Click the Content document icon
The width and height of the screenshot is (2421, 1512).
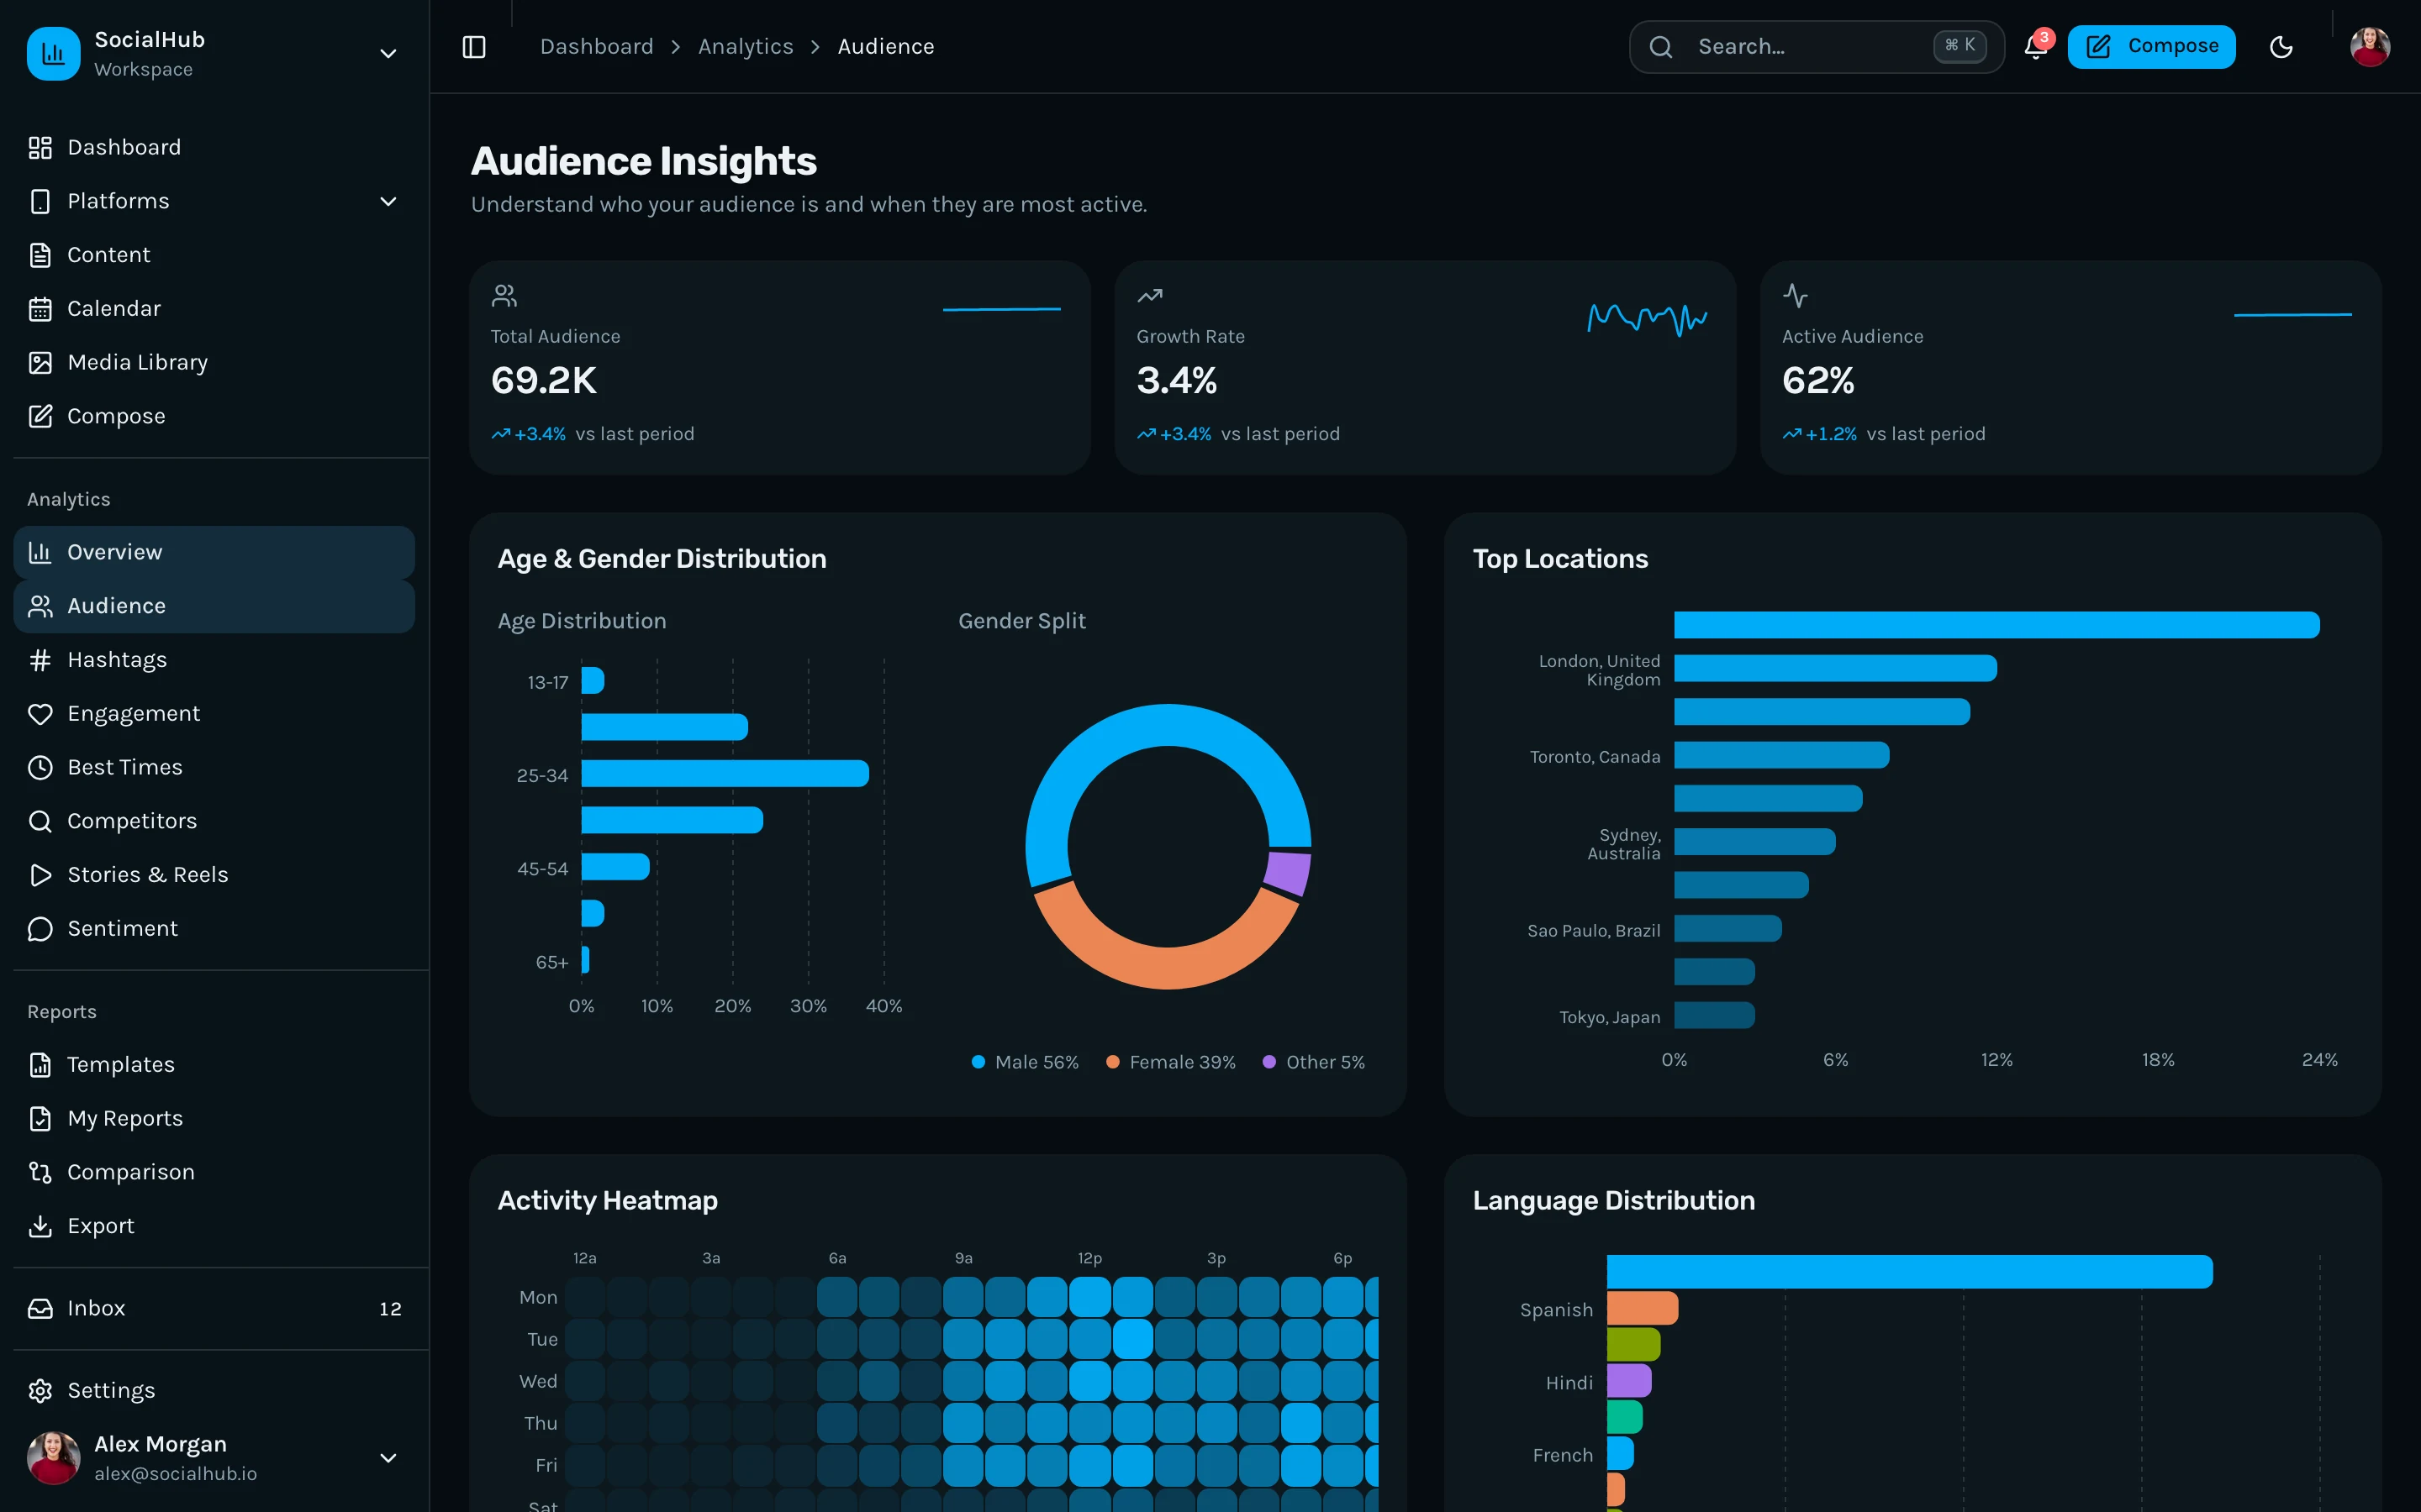[40, 255]
